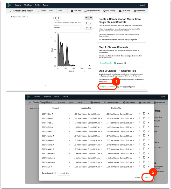Open Negative File dropdown for 670/30 Blue-A
This screenshot has width=171, height=189.
(x=88, y=119)
